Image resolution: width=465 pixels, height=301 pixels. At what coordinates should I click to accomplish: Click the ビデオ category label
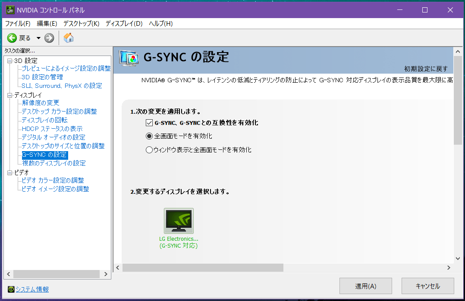point(22,173)
